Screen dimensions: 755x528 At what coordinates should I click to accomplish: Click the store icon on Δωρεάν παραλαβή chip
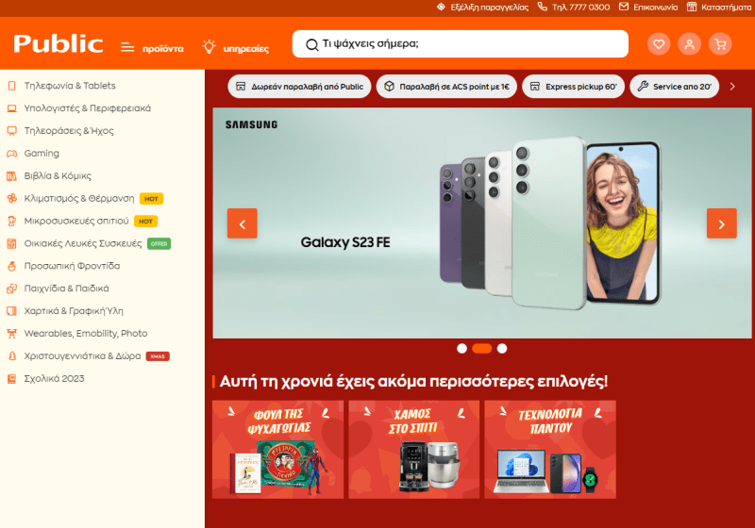tap(241, 87)
